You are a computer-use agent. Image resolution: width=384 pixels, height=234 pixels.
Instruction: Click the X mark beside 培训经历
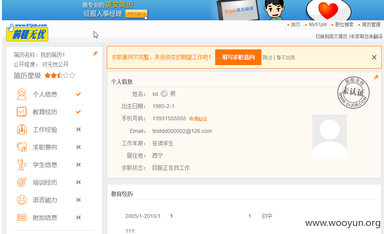click(78, 182)
